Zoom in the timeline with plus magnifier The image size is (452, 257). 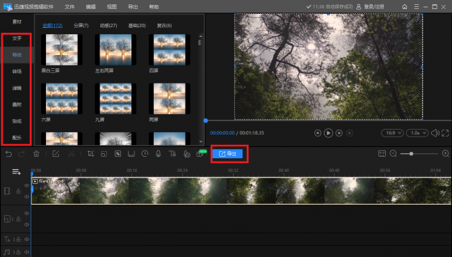pyautogui.click(x=445, y=154)
